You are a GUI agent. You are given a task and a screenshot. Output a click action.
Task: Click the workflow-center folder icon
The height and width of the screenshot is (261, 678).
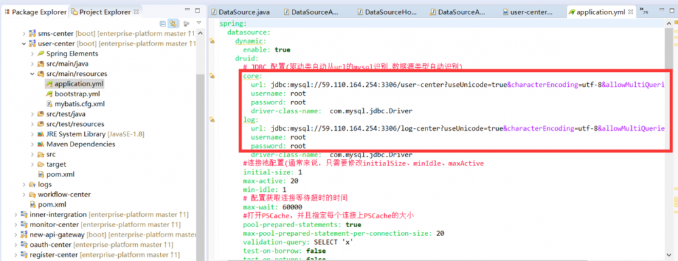32,195
